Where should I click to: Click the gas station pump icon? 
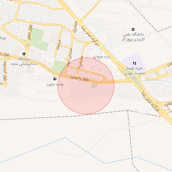(55, 79)
